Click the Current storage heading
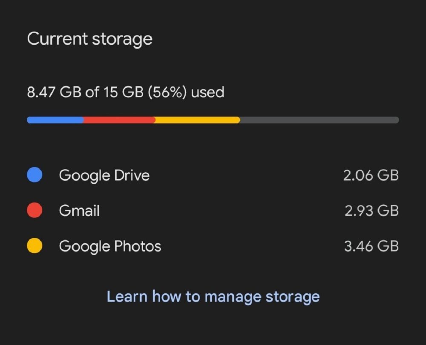The image size is (426, 345). pyautogui.click(x=90, y=39)
